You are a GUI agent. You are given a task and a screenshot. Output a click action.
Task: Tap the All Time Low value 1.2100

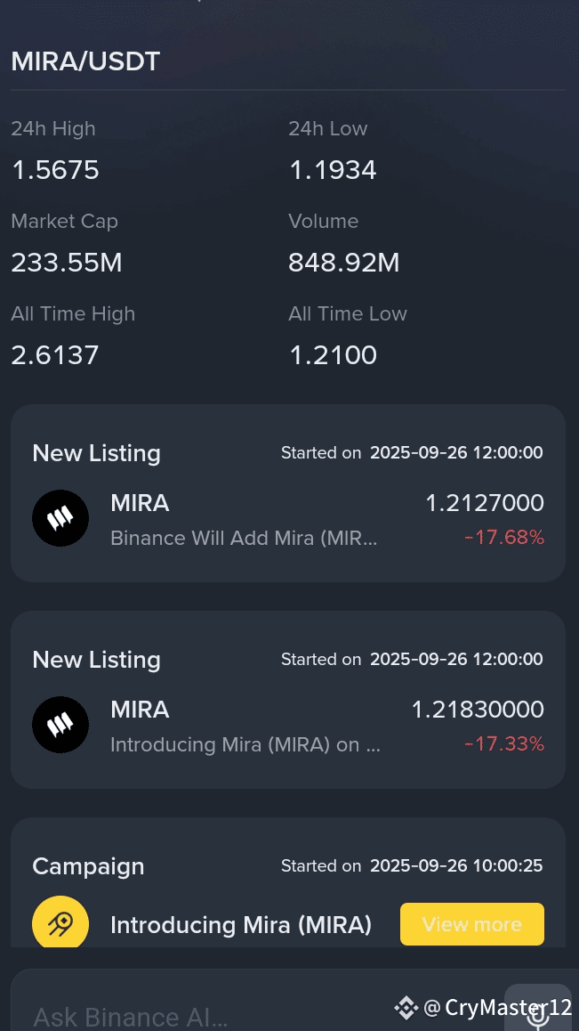click(333, 355)
